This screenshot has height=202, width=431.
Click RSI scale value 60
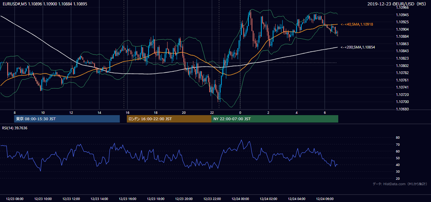pyautogui.click(x=398, y=151)
